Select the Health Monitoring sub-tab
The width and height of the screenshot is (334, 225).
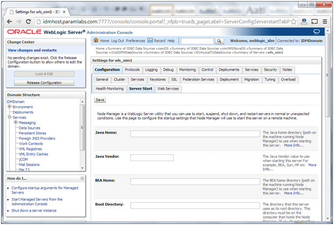click(x=110, y=89)
